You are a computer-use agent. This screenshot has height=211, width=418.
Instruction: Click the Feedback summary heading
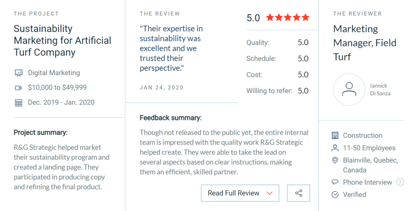pyautogui.click(x=171, y=118)
